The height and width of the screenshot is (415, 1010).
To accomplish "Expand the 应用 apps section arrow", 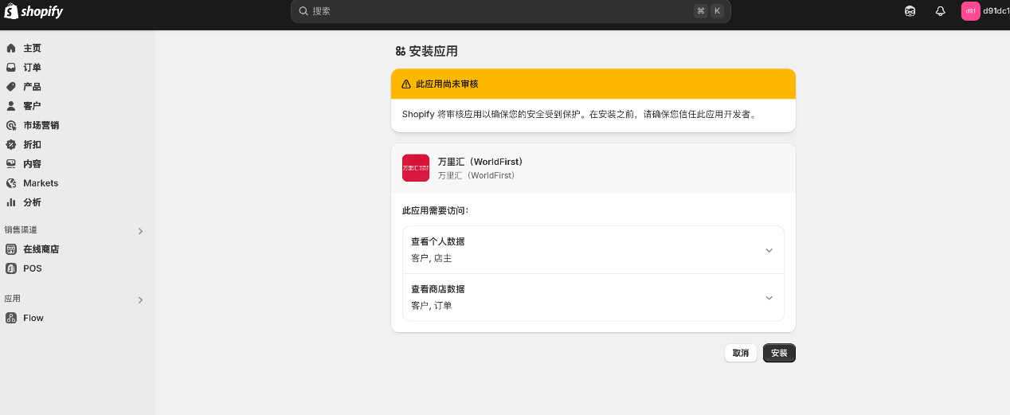I will pyautogui.click(x=140, y=300).
